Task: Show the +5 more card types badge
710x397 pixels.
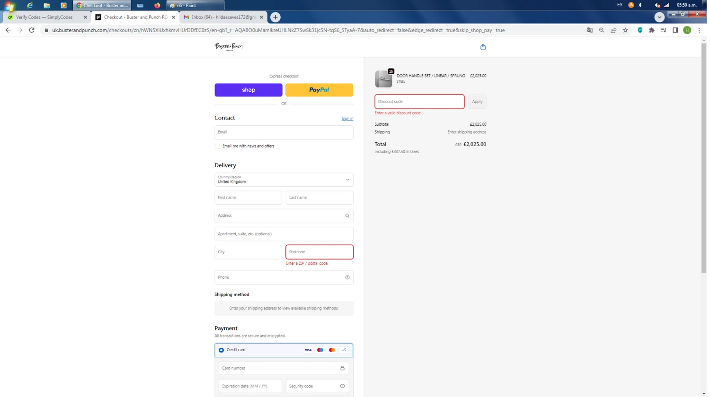Action: [345, 351]
